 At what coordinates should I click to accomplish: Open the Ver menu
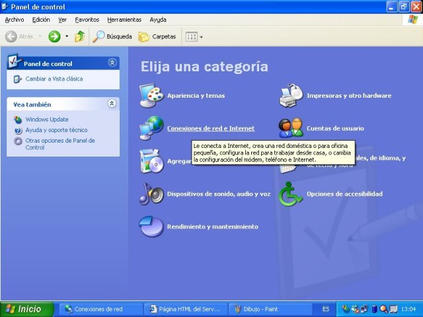62,20
